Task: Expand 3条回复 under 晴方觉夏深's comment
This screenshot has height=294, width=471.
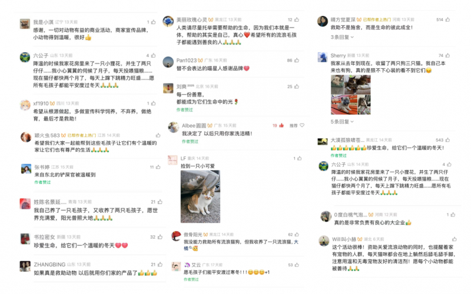Action: 342,37
